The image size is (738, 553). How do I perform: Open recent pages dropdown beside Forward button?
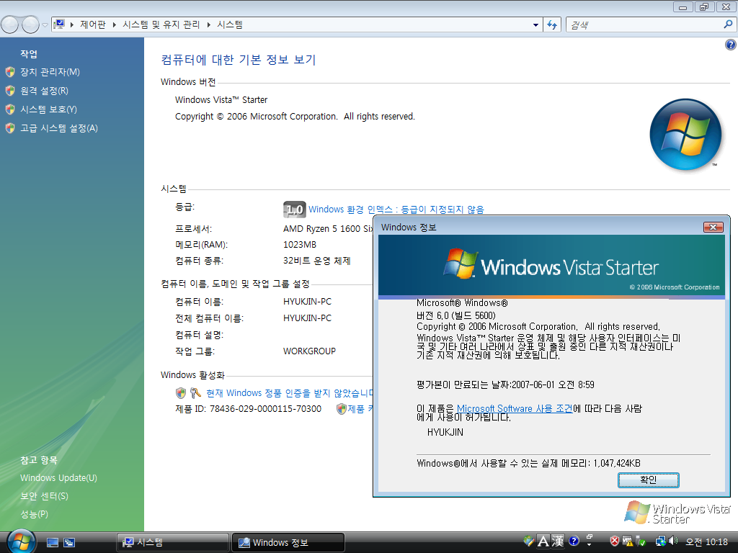pyautogui.click(x=45, y=25)
